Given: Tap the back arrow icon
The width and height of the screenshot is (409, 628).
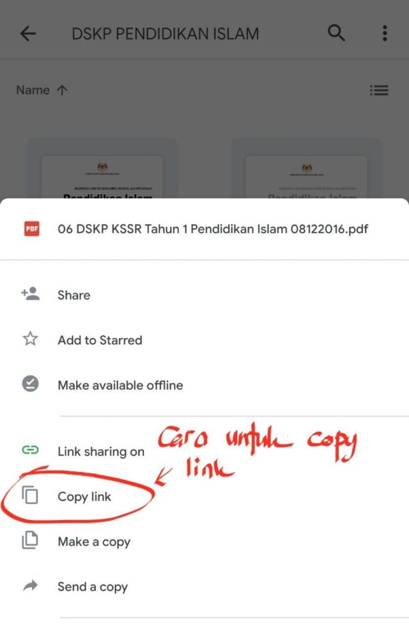Looking at the screenshot, I should tap(28, 34).
